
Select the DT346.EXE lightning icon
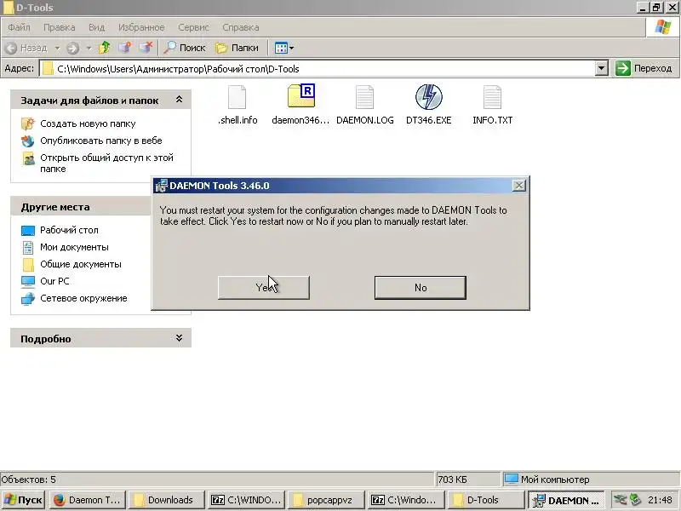tap(429, 96)
